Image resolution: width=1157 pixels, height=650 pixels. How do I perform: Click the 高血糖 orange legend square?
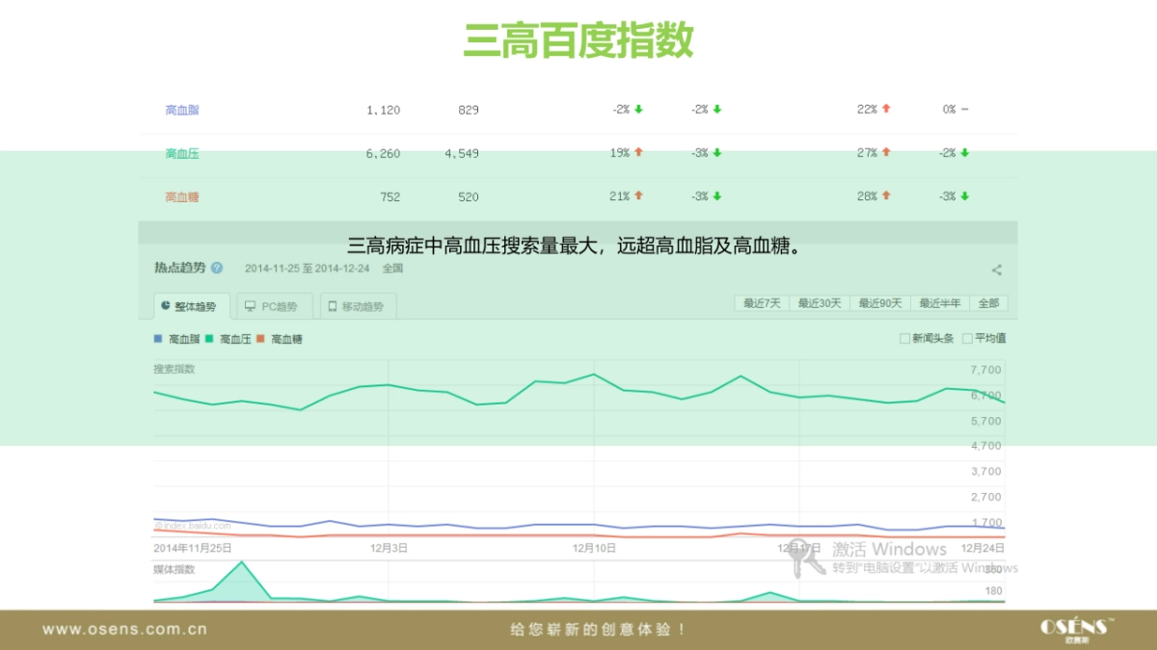[x=259, y=338]
